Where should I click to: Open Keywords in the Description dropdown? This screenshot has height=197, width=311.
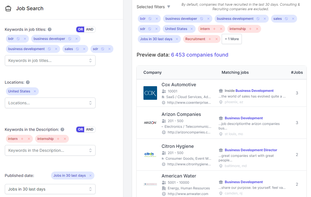pyautogui.click(x=50, y=150)
